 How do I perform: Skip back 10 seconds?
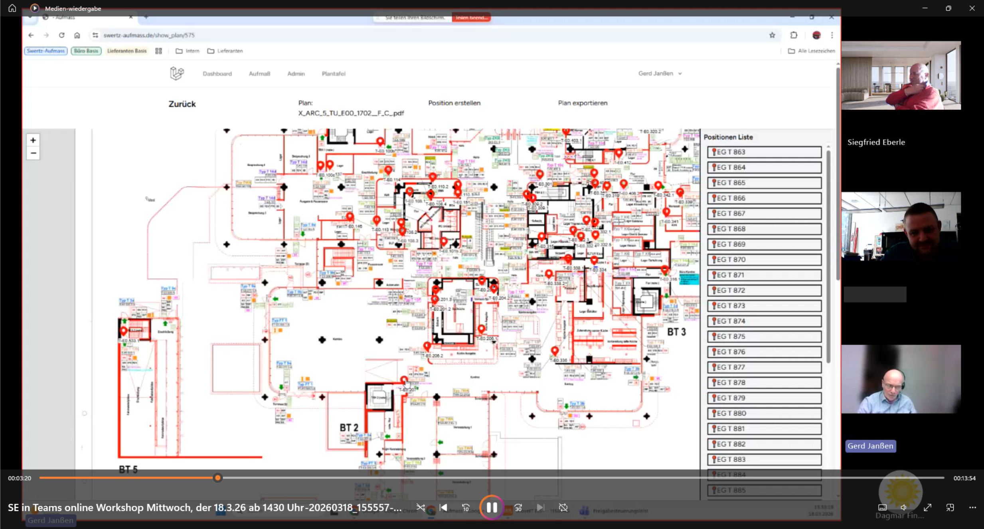tap(466, 507)
